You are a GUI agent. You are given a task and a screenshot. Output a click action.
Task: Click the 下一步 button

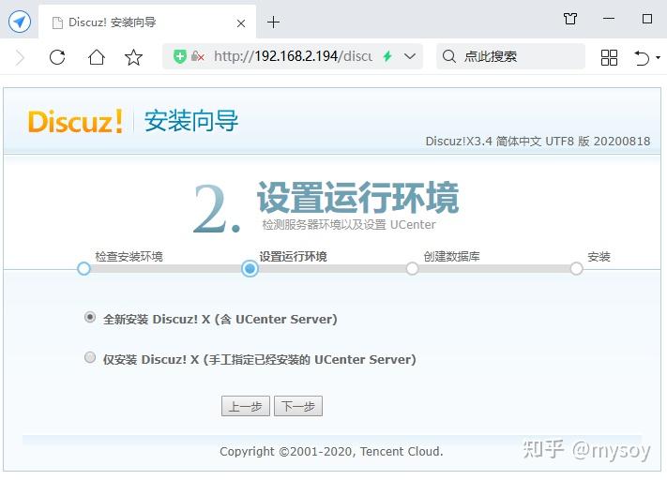(298, 406)
